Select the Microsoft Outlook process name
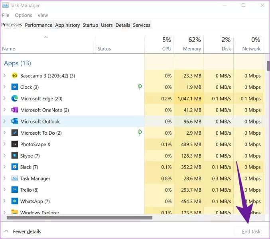Image resolution: width=270 pixels, height=239 pixels. [40, 121]
